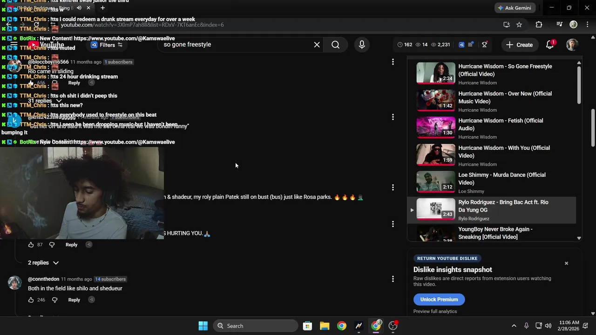The image size is (596, 335).
Task: Show hidden tray icons chevron
Action: [514, 326]
